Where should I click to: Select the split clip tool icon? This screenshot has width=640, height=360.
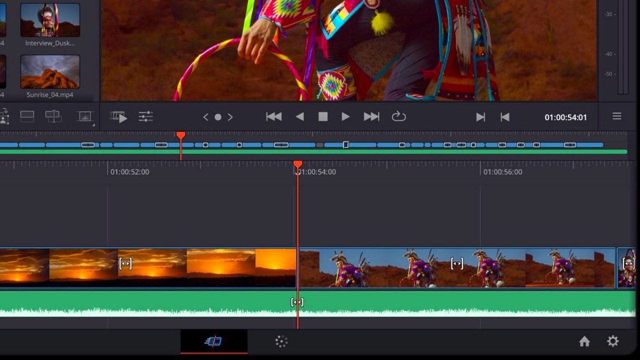(53, 117)
